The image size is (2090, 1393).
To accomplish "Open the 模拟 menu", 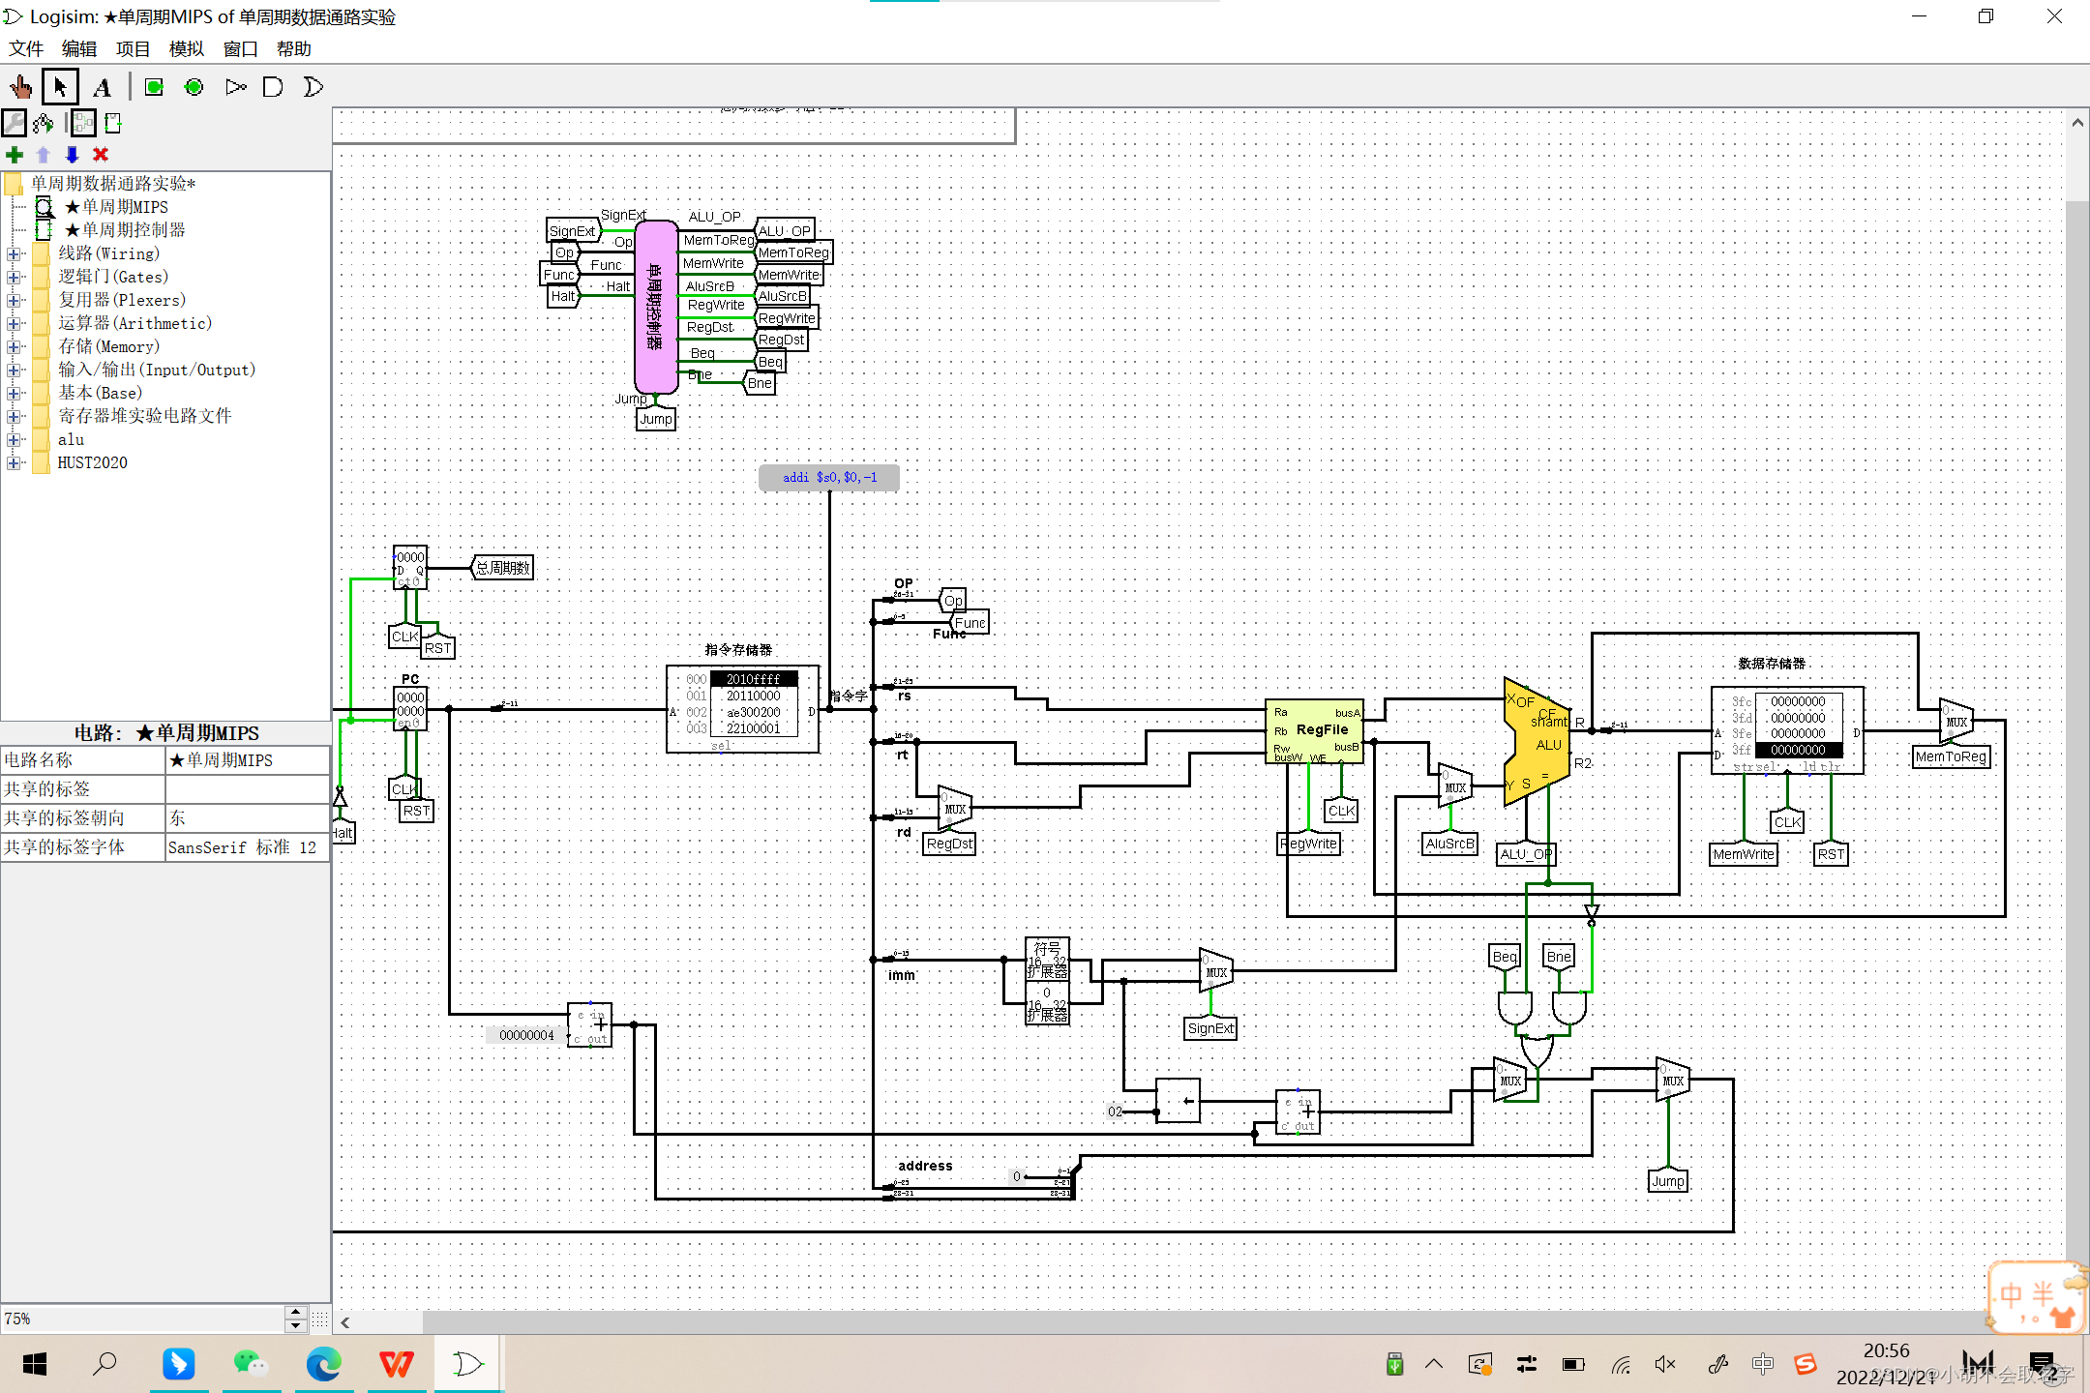I will (186, 48).
